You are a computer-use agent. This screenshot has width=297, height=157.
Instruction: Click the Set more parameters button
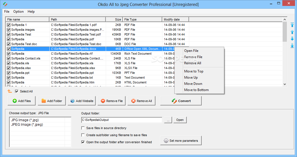coord(181,141)
